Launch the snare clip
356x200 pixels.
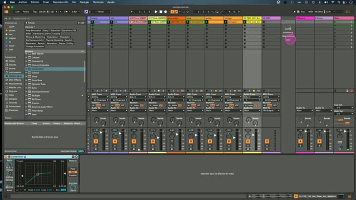pyautogui.click(x=92, y=22)
